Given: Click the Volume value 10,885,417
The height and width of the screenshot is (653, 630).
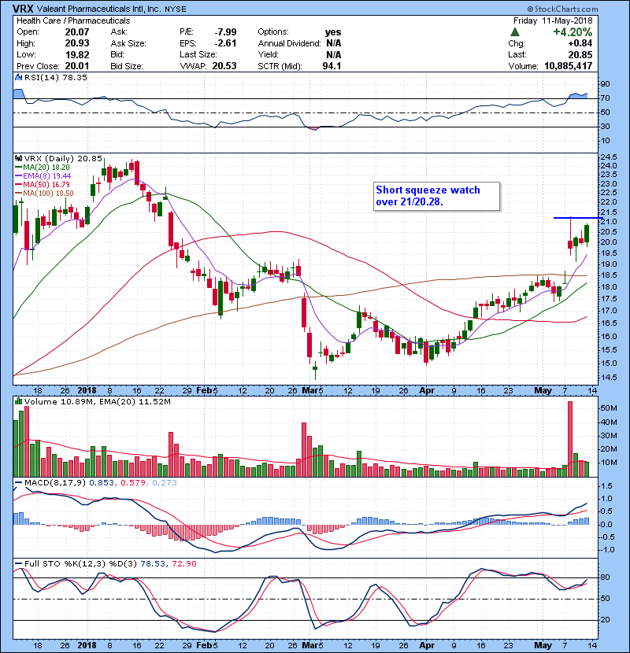Looking at the screenshot, I should click(x=569, y=66).
